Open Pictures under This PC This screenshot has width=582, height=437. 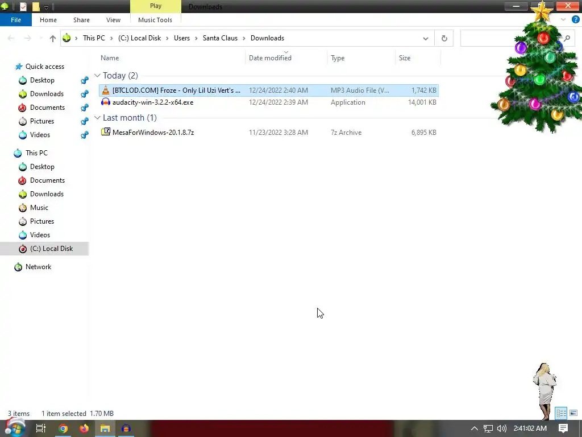pyautogui.click(x=42, y=221)
